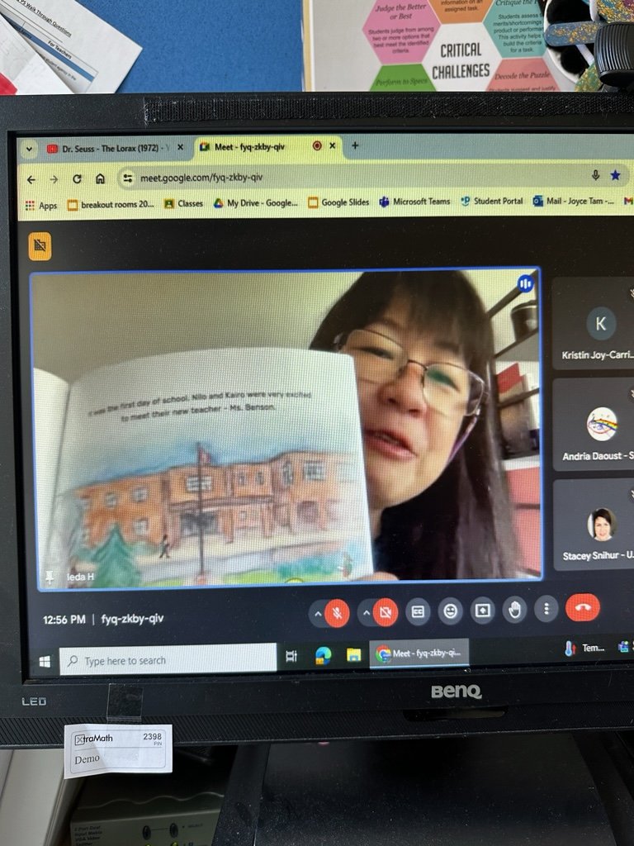Open the Classes bookmark
Image resolution: width=634 pixels, height=846 pixels.
coord(184,203)
